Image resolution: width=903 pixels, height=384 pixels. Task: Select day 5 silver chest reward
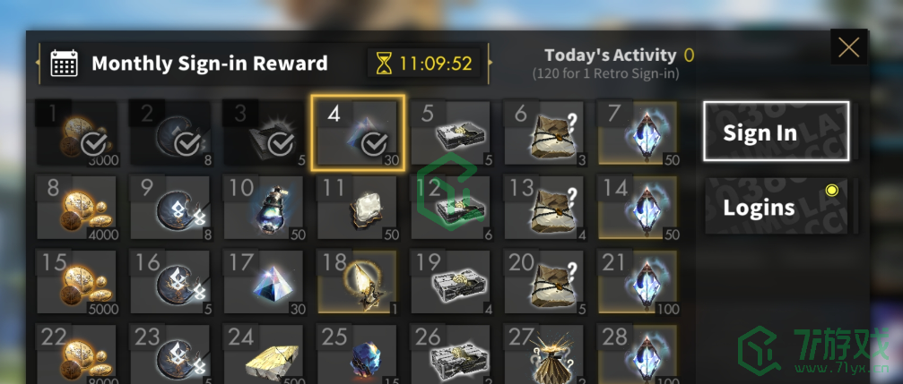[451, 133]
